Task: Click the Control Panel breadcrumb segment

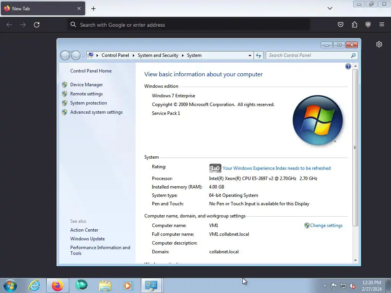Action: point(115,55)
